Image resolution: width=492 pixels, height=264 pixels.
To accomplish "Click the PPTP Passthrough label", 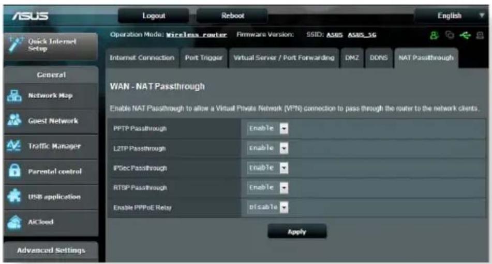I will pos(140,128).
